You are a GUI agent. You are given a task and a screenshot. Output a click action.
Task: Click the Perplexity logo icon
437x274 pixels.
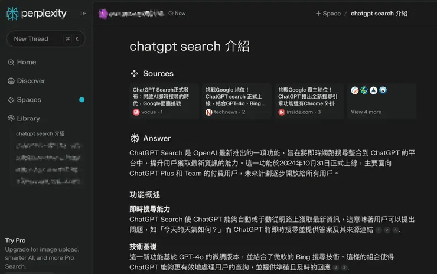pyautogui.click(x=12, y=14)
